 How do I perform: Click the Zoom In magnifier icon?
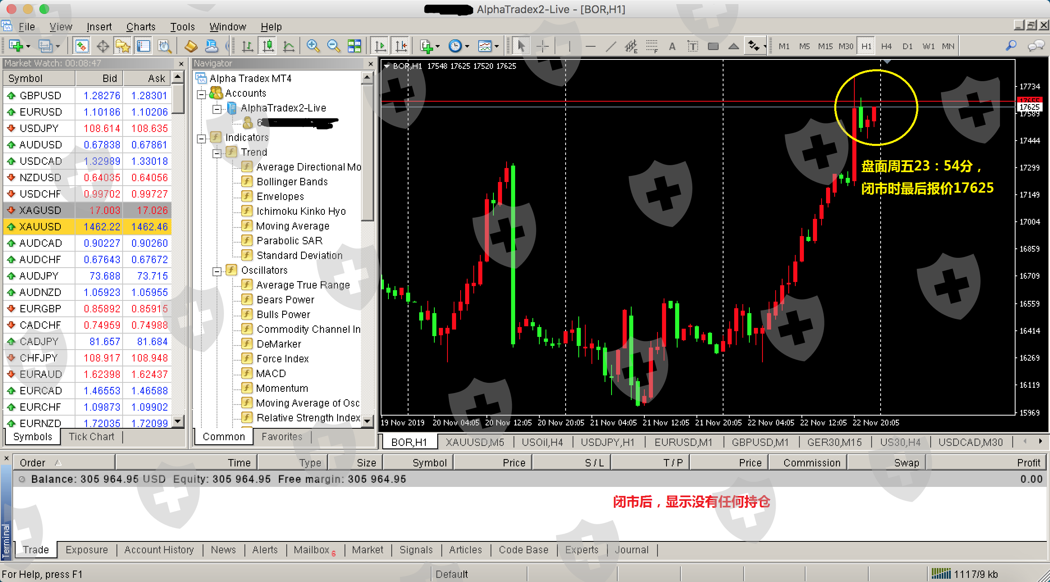click(x=313, y=46)
